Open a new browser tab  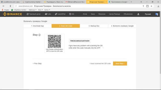click(131, 2)
